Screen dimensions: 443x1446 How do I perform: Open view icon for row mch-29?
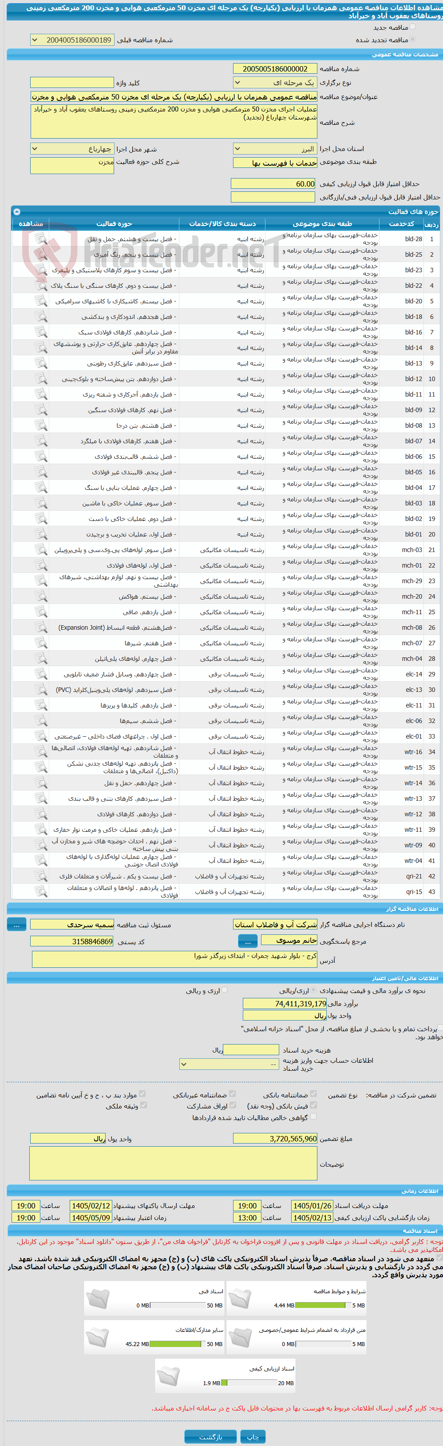40,581
